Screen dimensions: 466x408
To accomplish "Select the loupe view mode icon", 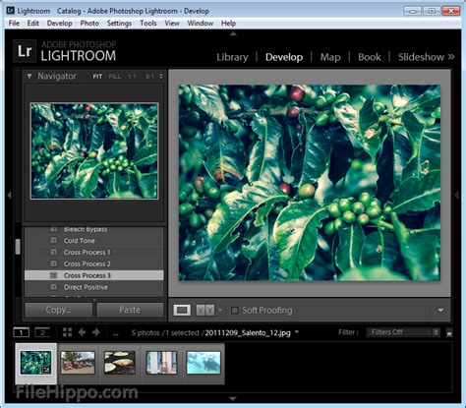I will pyautogui.click(x=182, y=310).
